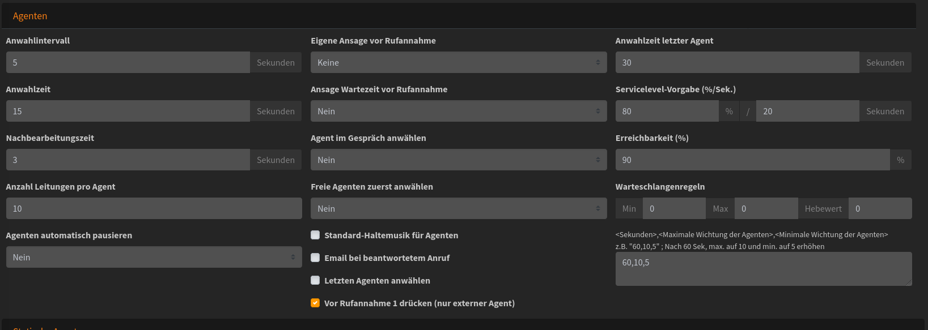Focus the Erreichbarkeit percent field
The height and width of the screenshot is (330, 928).
(752, 160)
